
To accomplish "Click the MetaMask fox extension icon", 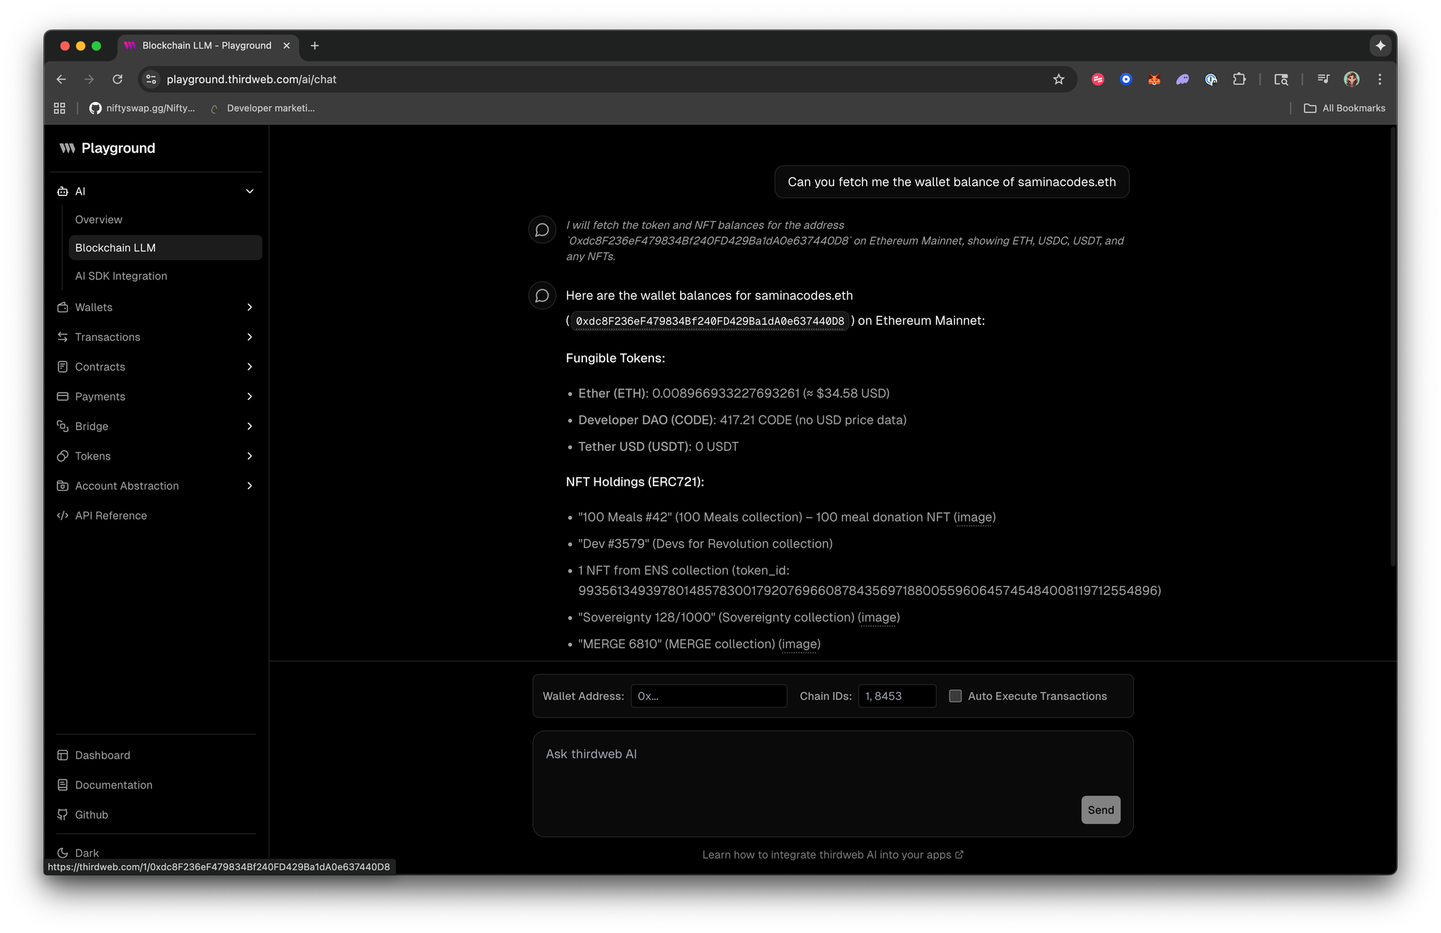I will coord(1154,79).
